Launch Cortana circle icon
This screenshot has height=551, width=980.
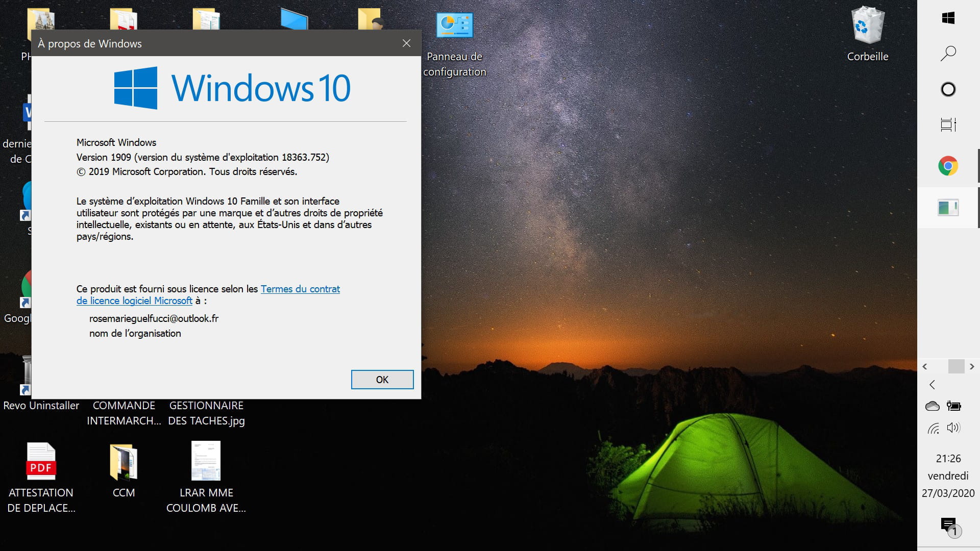(x=948, y=89)
